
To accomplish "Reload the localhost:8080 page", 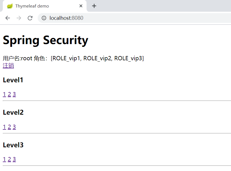I will (30, 18).
